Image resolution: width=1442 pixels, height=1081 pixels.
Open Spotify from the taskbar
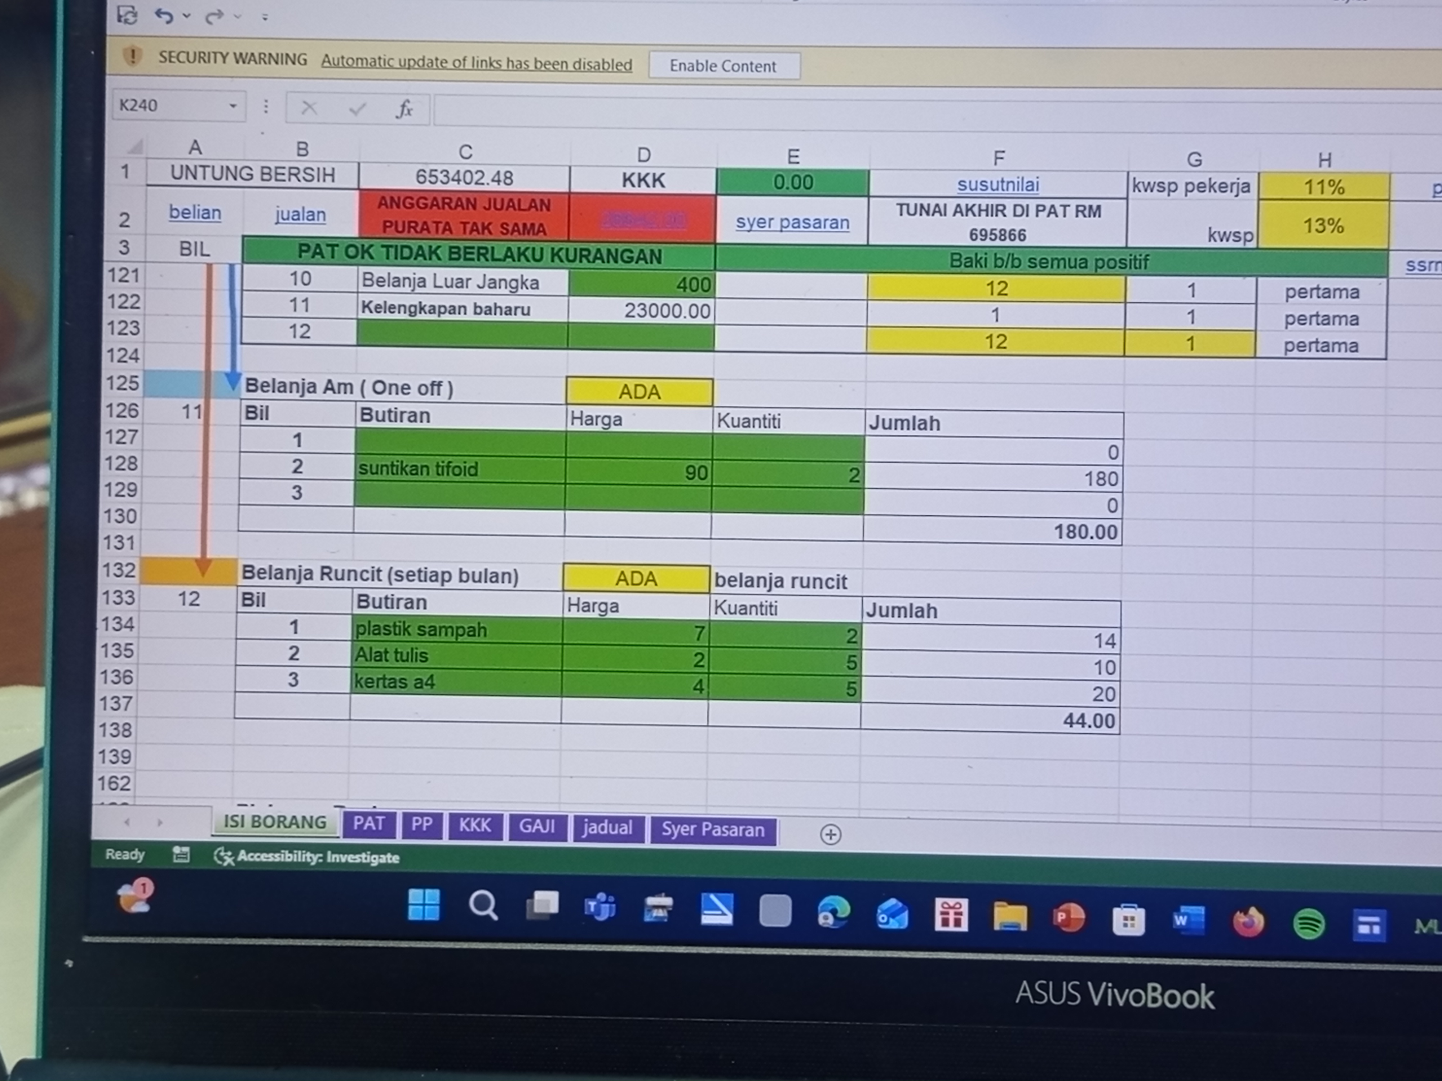coord(1308,924)
